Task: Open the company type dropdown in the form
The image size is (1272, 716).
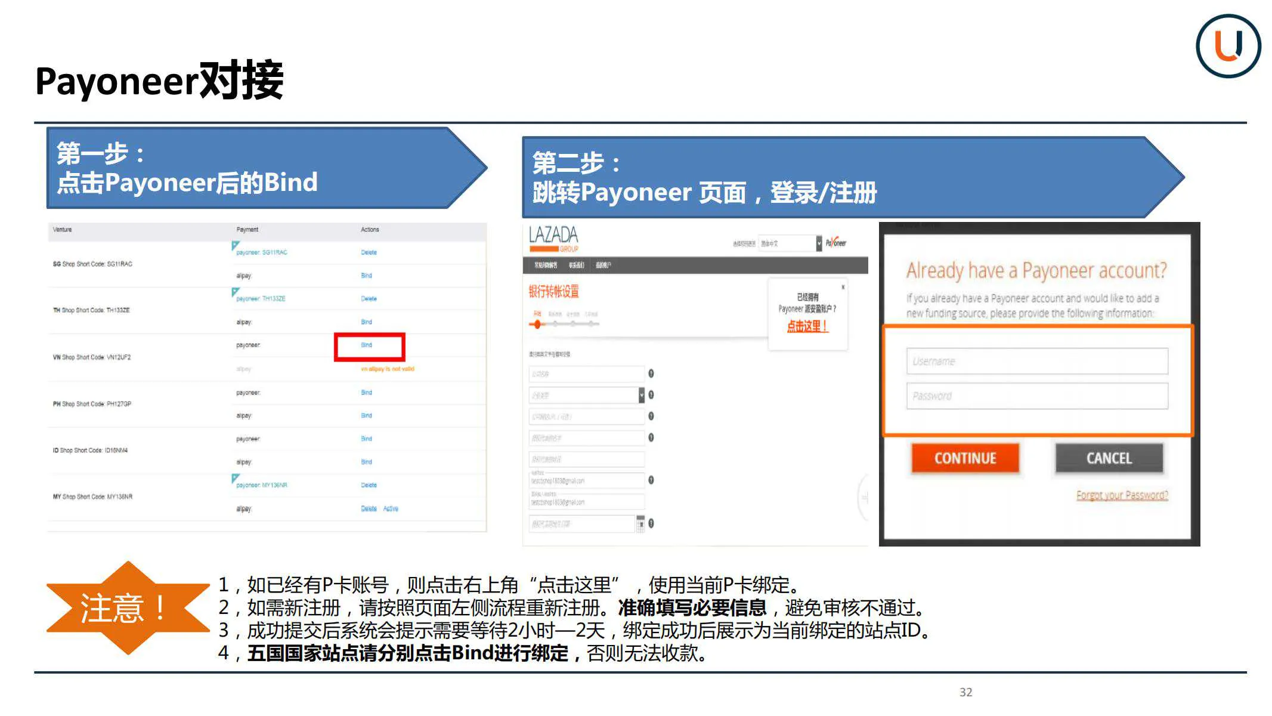Action: click(641, 394)
